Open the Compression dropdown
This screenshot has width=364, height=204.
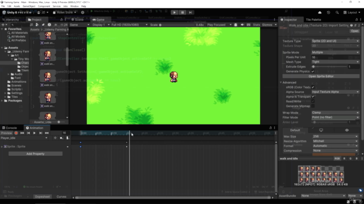coord(335,151)
